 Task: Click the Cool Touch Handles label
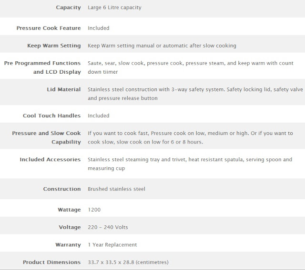pos(51,116)
